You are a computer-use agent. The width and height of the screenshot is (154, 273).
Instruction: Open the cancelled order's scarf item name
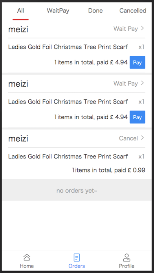tap(68, 157)
